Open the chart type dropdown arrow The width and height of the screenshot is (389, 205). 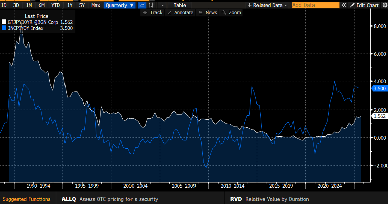click(x=162, y=5)
